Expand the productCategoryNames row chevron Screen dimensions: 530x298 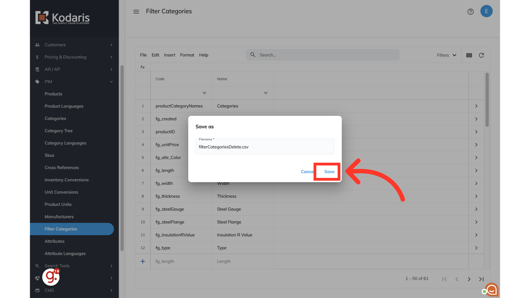tap(476, 106)
